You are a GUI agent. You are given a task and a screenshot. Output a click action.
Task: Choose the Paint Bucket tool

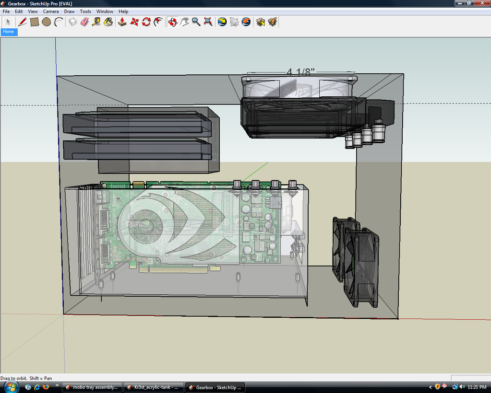[108, 22]
